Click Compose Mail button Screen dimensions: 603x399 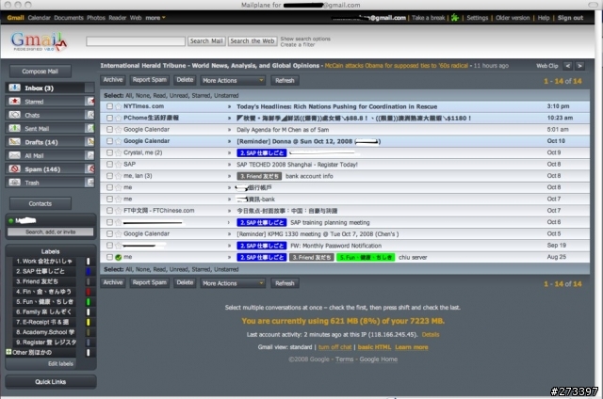point(40,72)
